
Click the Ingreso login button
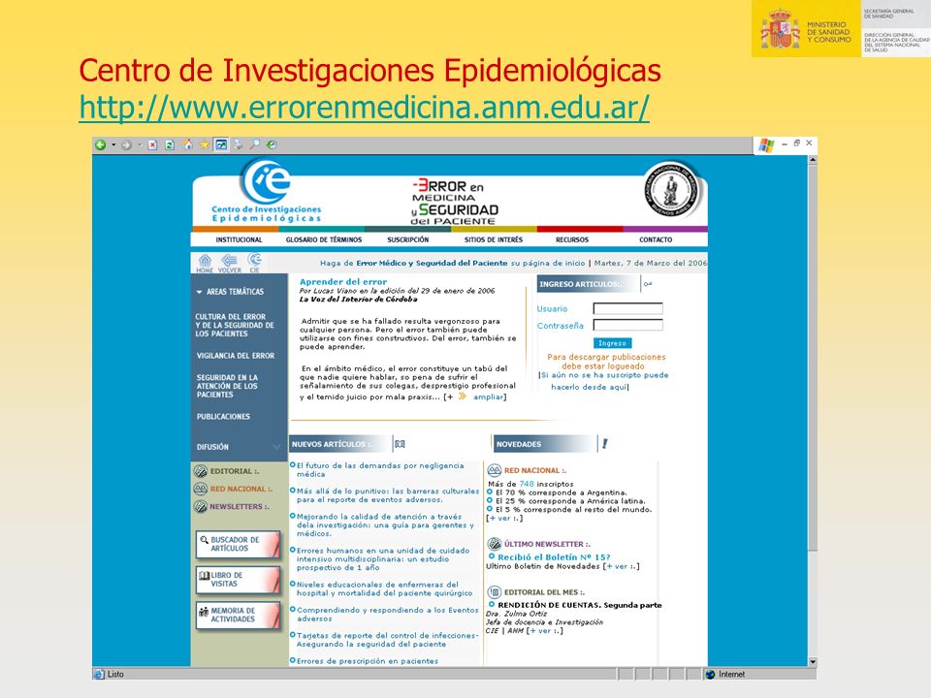(x=612, y=343)
